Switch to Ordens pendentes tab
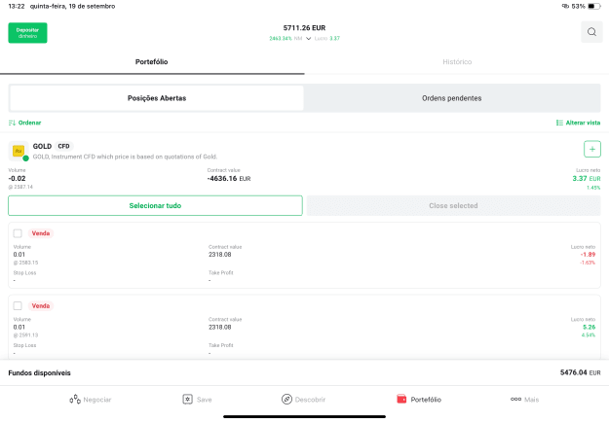This screenshot has width=609, height=422. (452, 98)
